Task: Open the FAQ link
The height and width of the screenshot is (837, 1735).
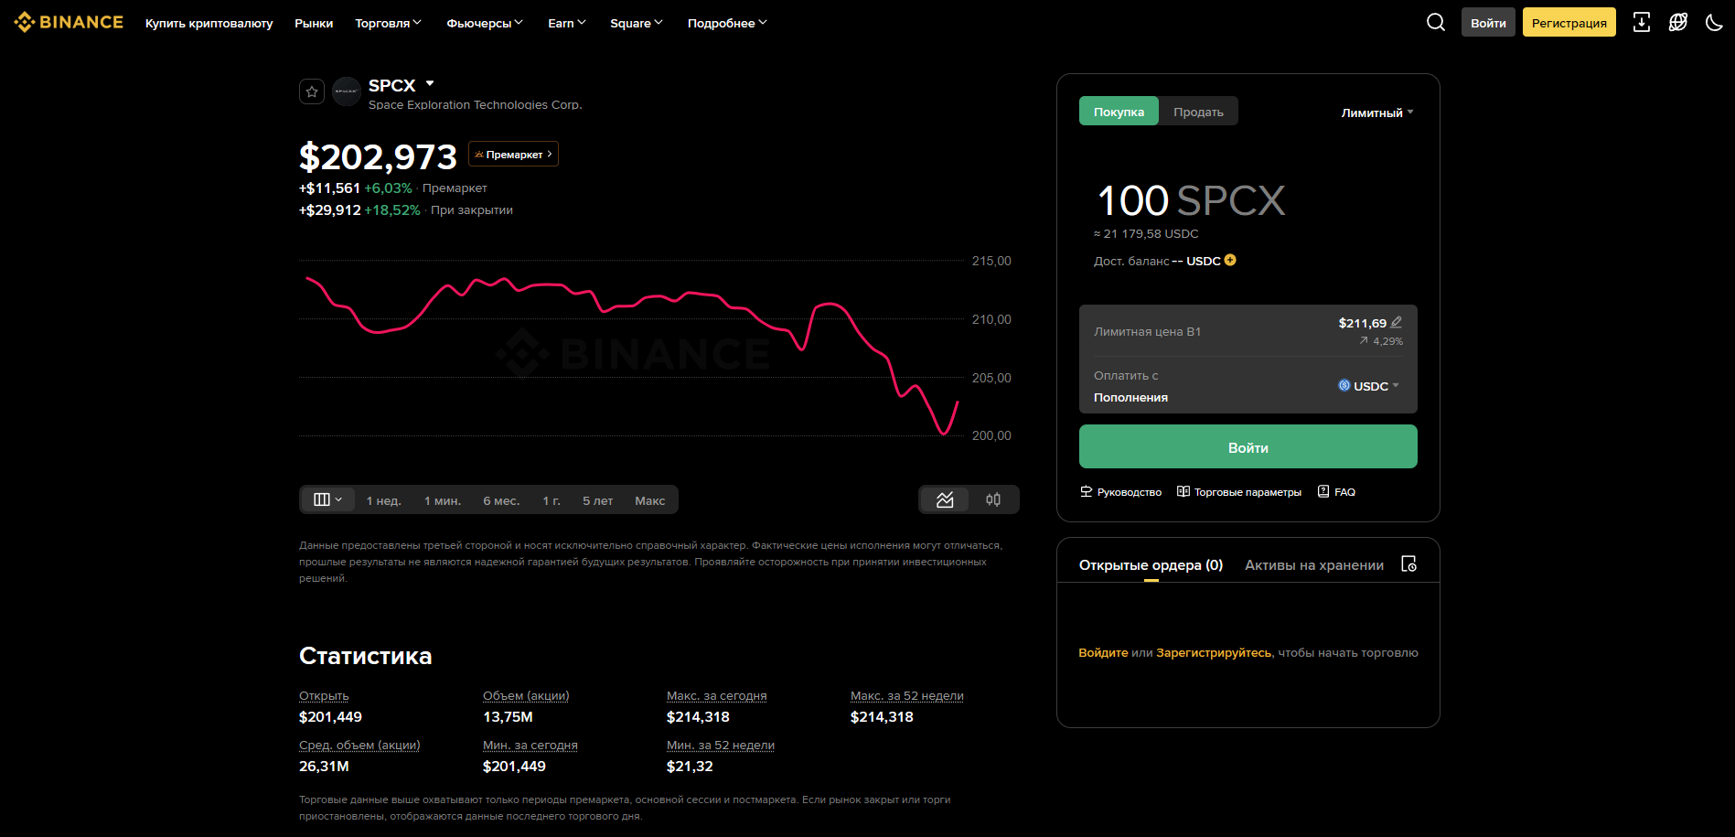Action: click(1336, 492)
